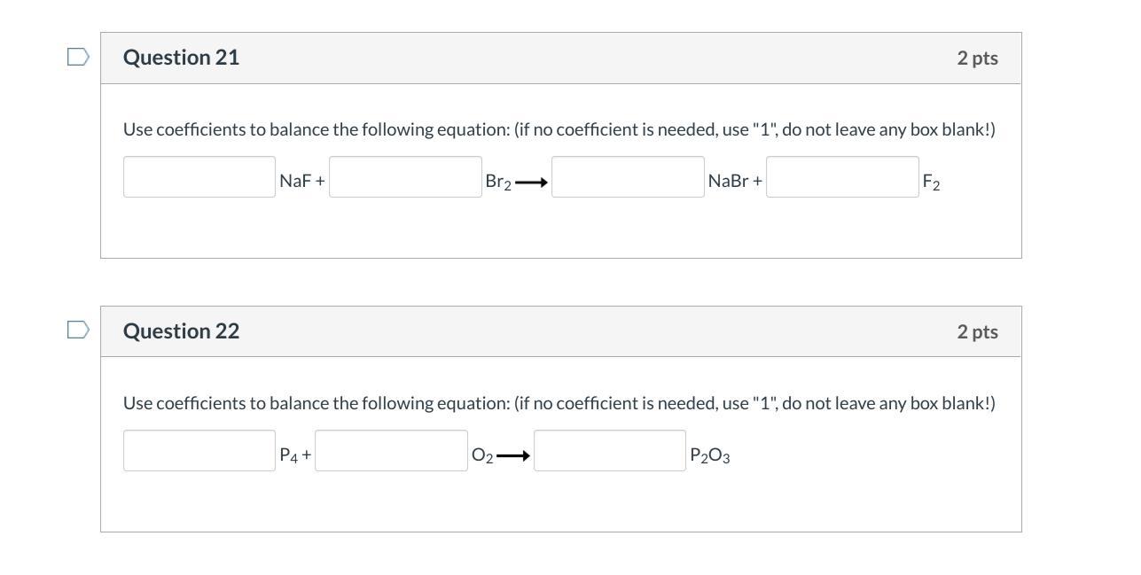Image resolution: width=1141 pixels, height=575 pixels.
Task: Flag Question 21 with the bookmark icon
Action: (79, 58)
